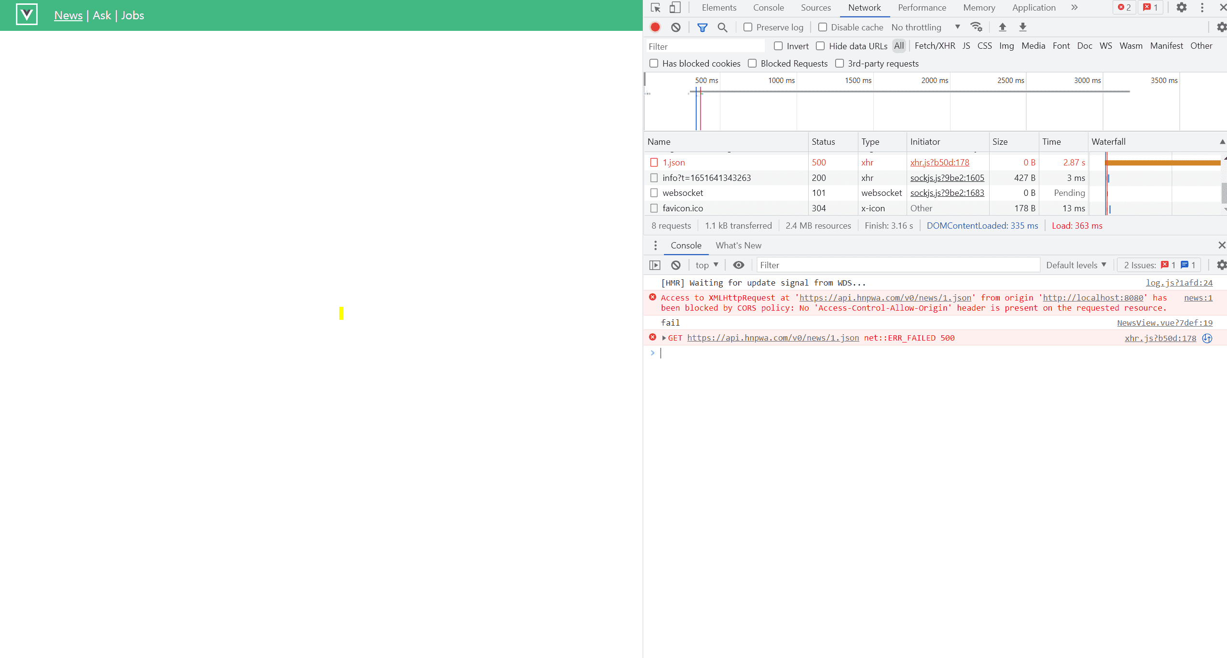
Task: Click the export HAR download arrow
Action: pos(1022,27)
